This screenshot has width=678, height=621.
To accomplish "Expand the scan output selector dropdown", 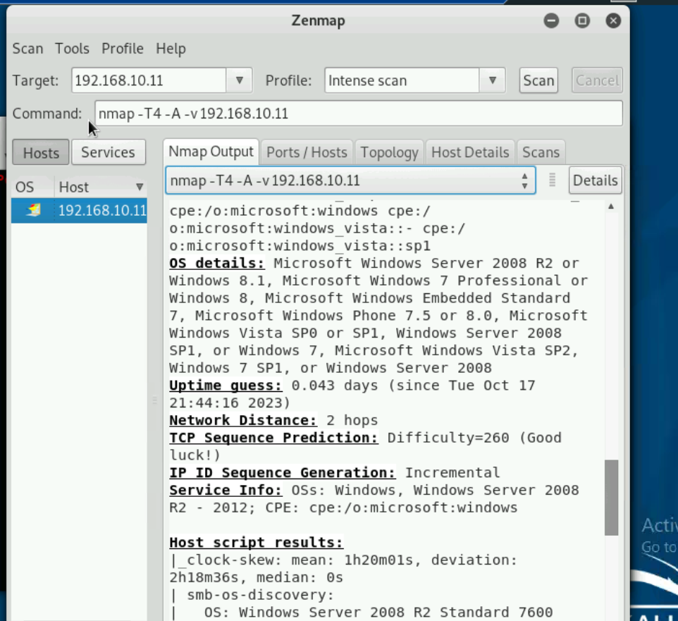I will click(524, 180).
